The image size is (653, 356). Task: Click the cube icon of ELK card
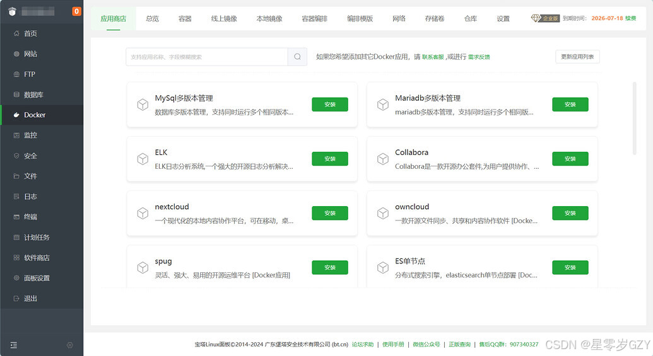click(x=143, y=159)
